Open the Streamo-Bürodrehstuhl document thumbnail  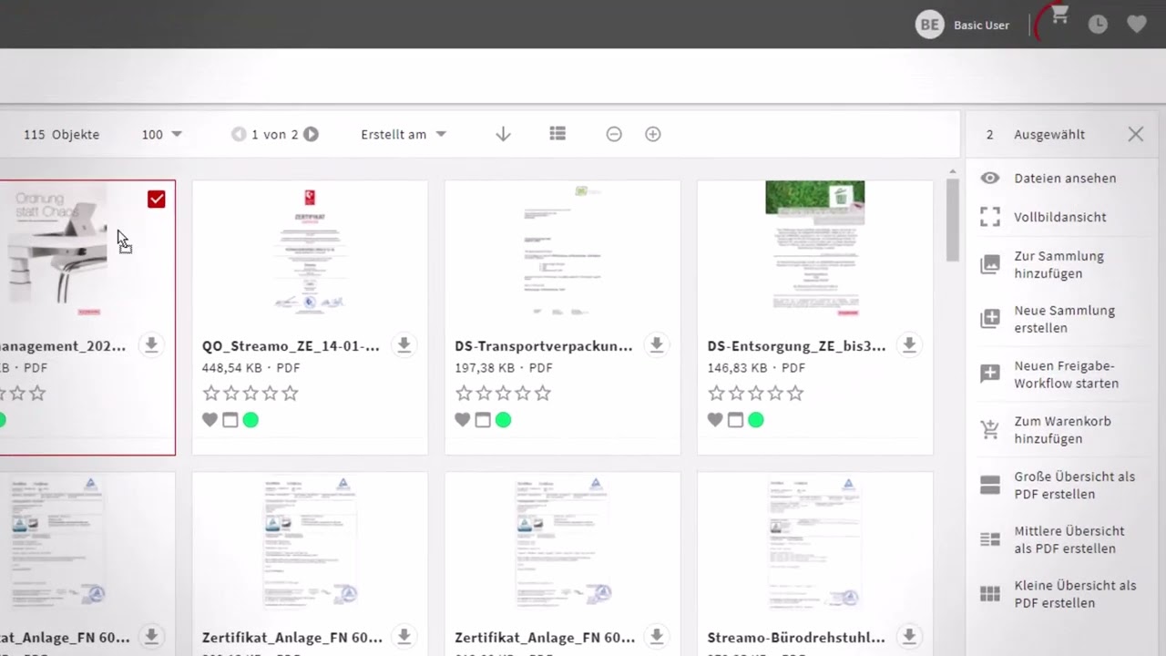[815, 542]
